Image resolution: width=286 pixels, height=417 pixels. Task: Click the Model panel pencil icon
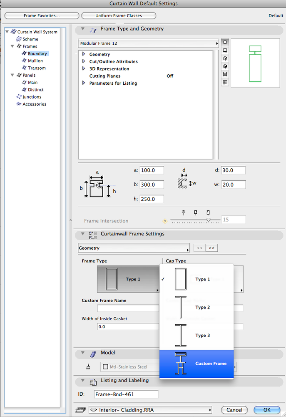[x=93, y=354]
